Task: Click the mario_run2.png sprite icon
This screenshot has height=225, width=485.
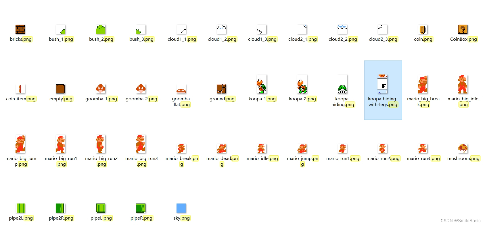Action: pos(382,148)
